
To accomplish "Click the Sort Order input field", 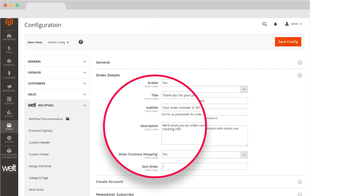I will (204, 166).
